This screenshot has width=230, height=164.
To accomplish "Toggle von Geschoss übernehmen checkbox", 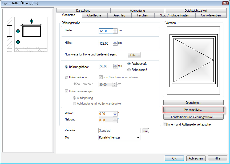I will click(x=101, y=77).
